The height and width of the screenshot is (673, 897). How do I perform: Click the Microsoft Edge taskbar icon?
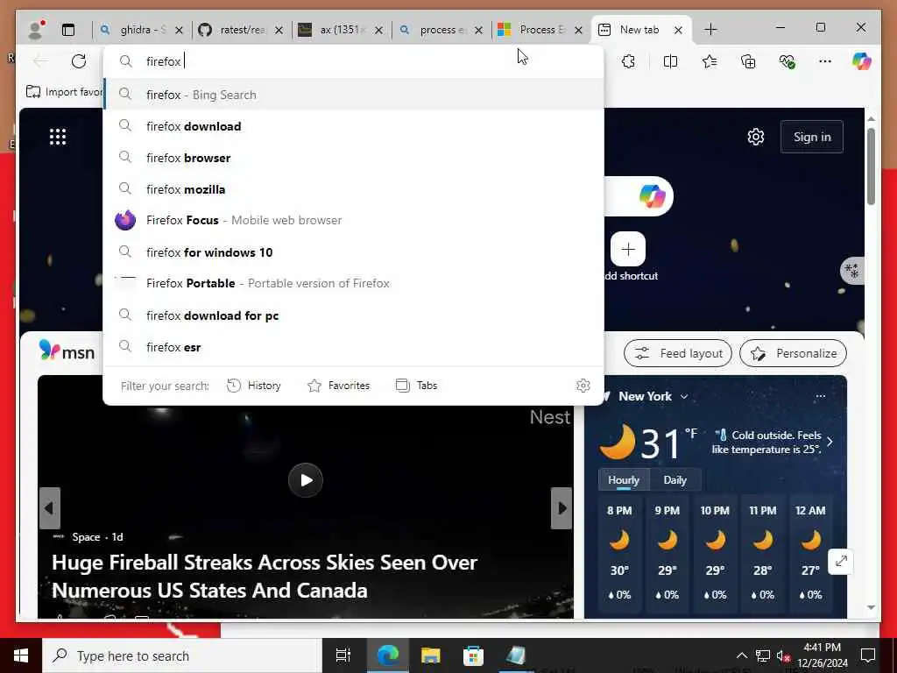click(387, 655)
